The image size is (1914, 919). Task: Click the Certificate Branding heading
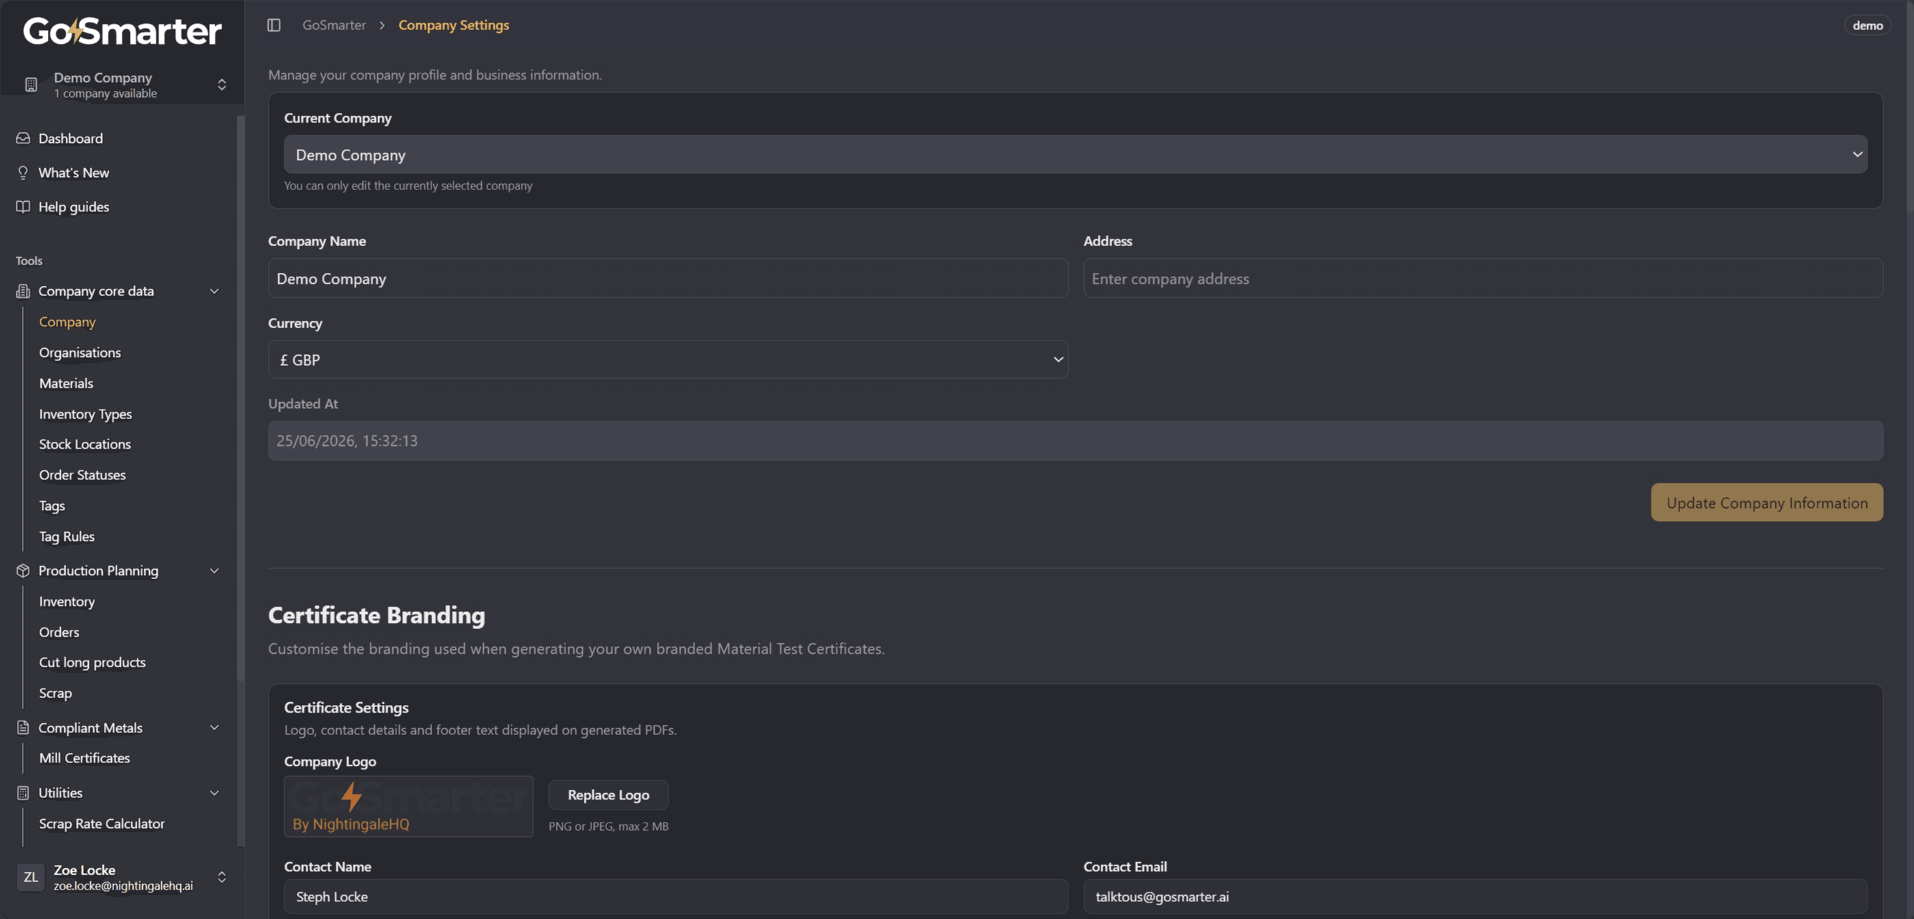tap(376, 615)
